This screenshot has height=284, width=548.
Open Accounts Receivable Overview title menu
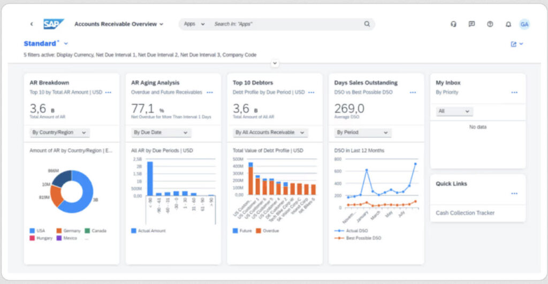119,24
